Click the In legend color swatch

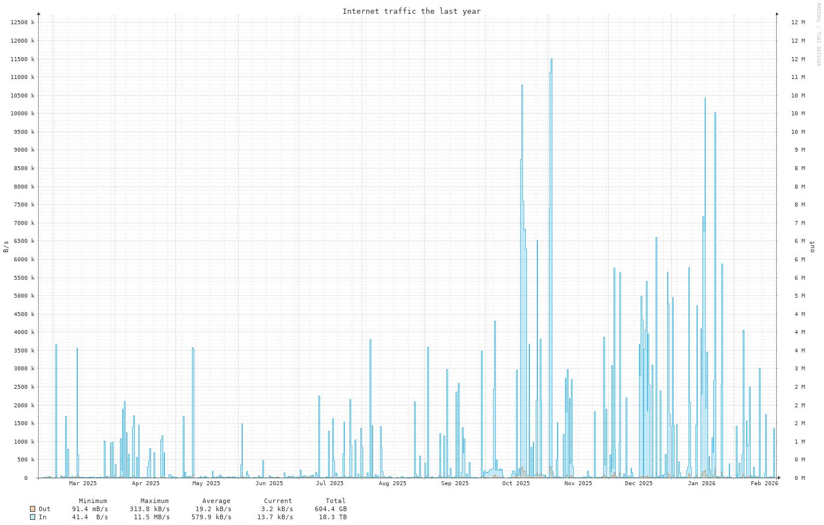pos(32,517)
